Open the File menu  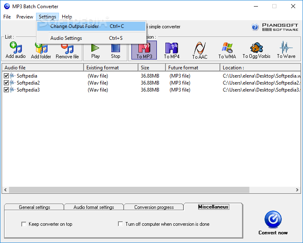click(x=7, y=17)
